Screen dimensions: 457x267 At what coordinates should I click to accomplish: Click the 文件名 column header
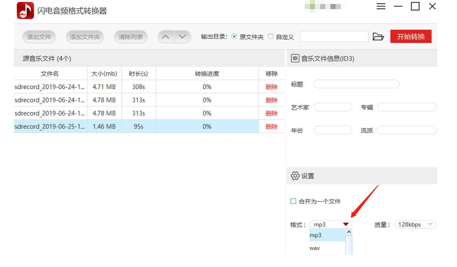51,74
